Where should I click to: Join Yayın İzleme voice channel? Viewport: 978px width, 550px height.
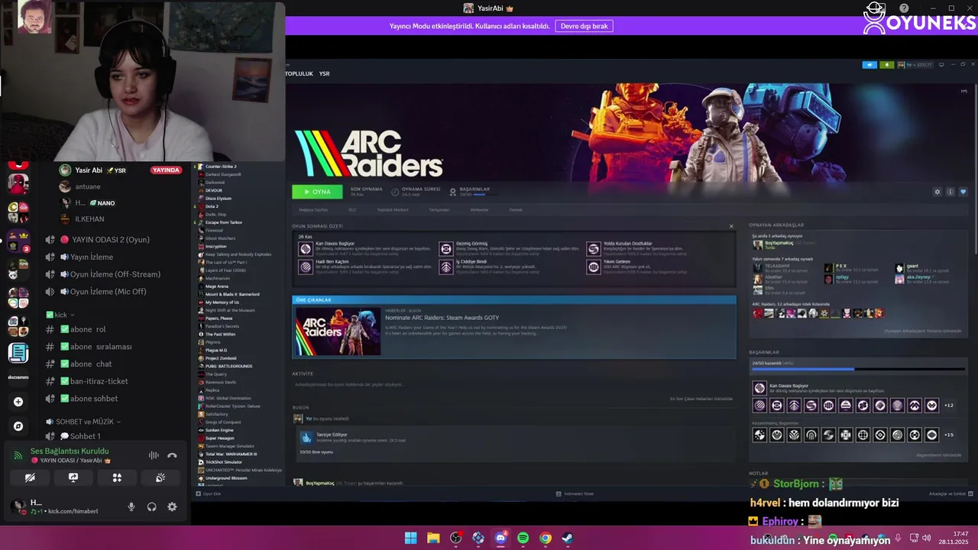(x=79, y=257)
